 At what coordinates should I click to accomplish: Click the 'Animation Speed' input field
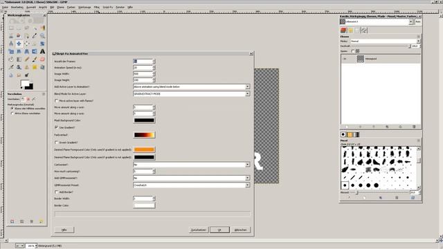tap(143, 68)
